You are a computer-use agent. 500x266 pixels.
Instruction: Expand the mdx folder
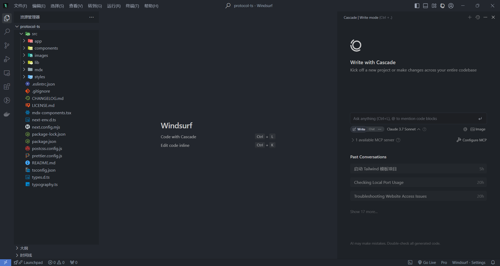point(57,70)
